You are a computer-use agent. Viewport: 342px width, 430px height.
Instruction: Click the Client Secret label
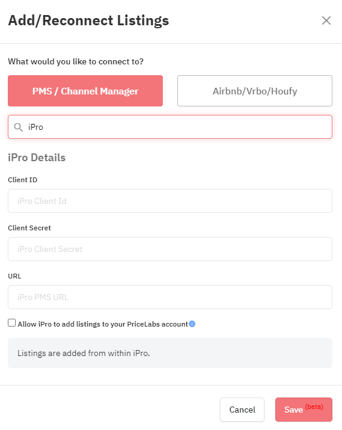point(29,228)
